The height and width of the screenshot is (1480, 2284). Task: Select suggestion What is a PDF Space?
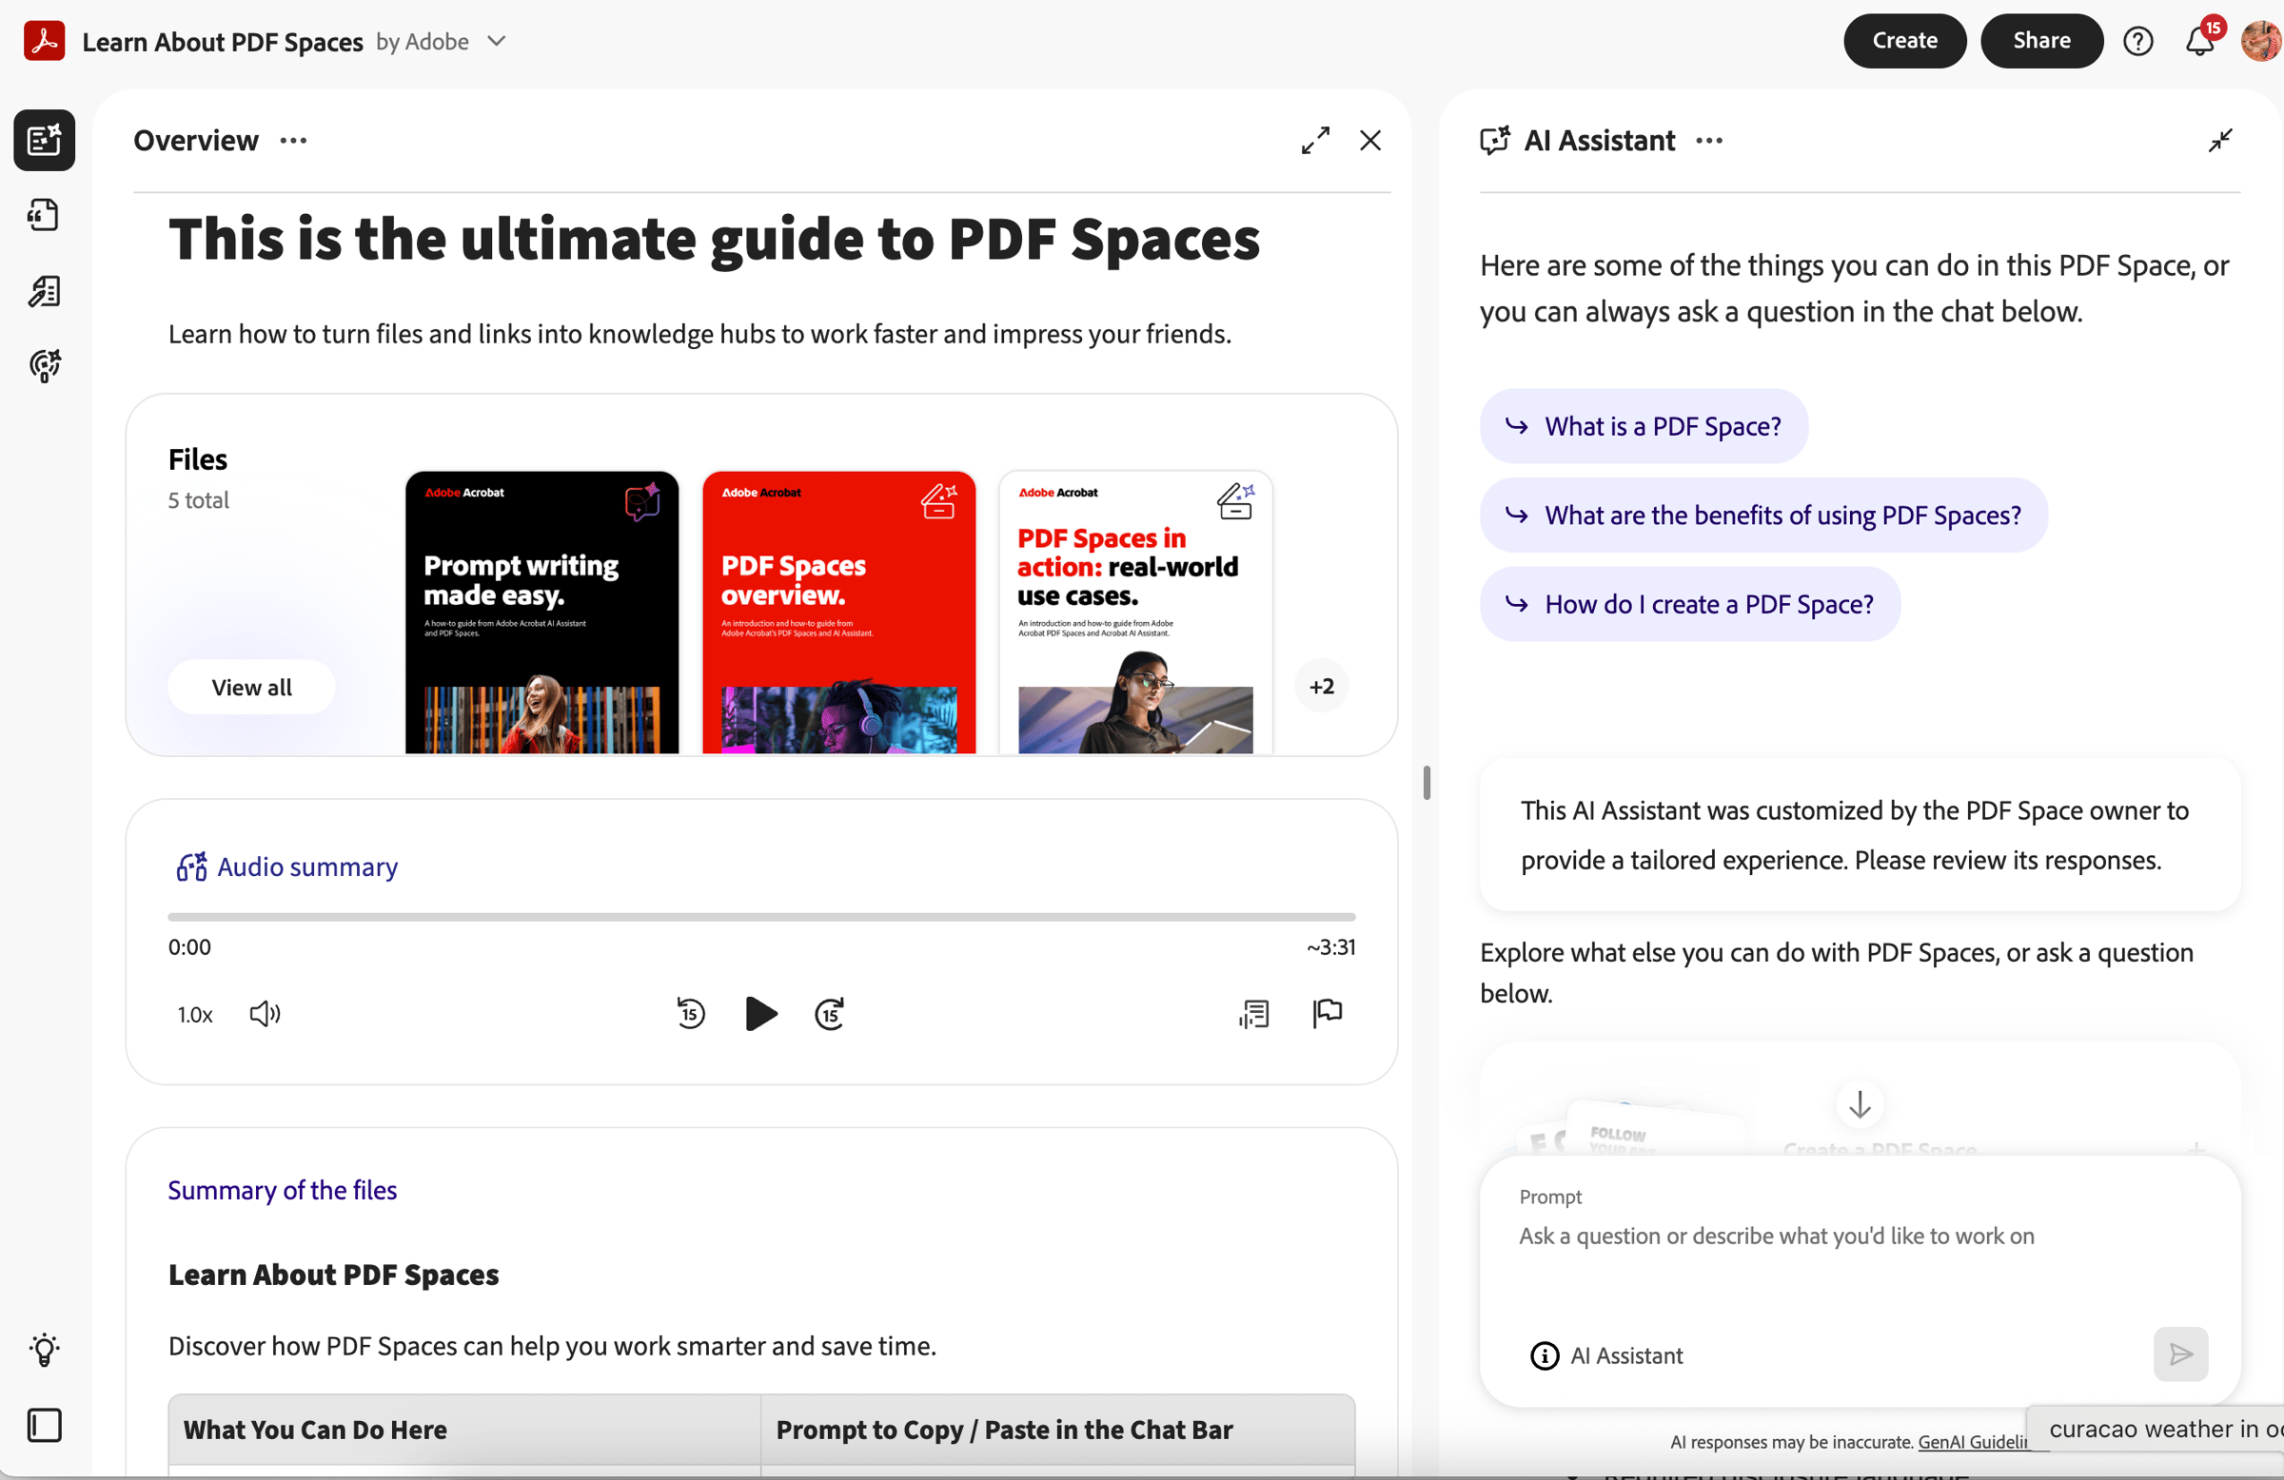1644,426
